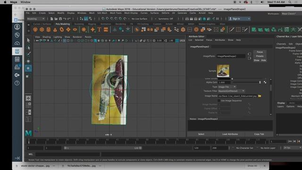Click the Redo arrow icon in status line
This screenshot has height=170, width=302.
click(69, 19)
